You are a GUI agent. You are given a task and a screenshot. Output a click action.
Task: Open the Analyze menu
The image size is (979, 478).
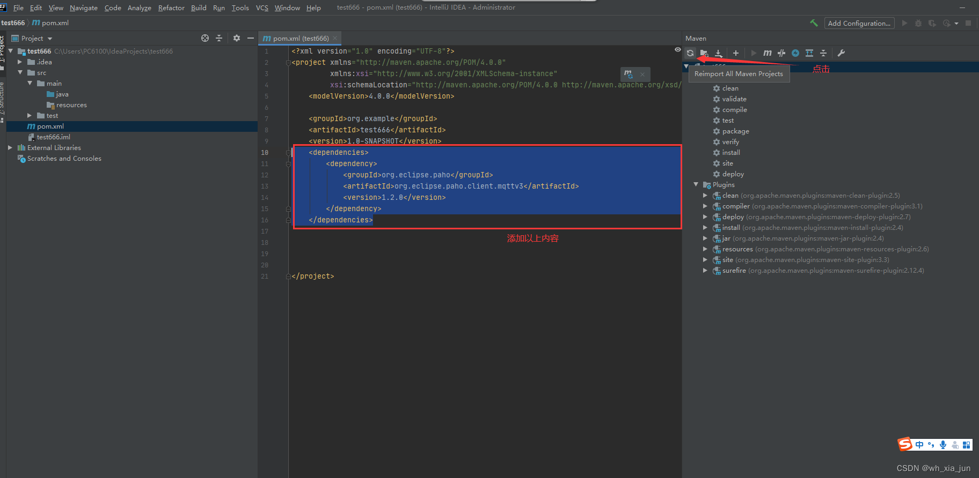point(140,8)
